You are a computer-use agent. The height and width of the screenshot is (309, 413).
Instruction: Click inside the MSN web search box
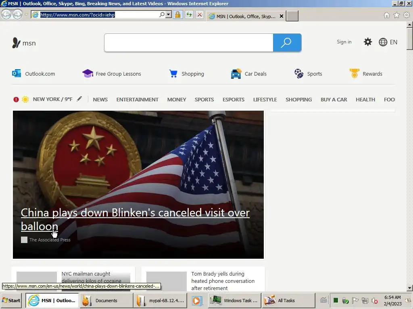(189, 43)
